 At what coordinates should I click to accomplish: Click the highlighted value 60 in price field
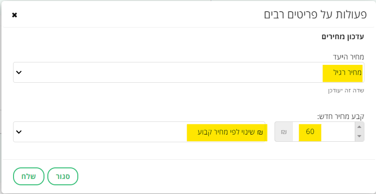pyautogui.click(x=310, y=132)
